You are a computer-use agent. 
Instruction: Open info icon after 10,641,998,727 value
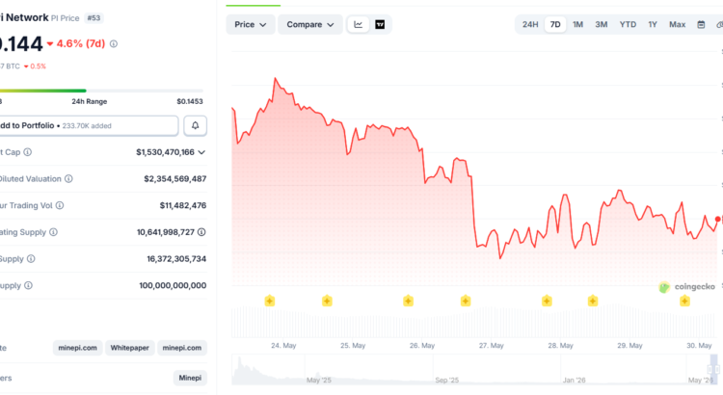click(201, 232)
